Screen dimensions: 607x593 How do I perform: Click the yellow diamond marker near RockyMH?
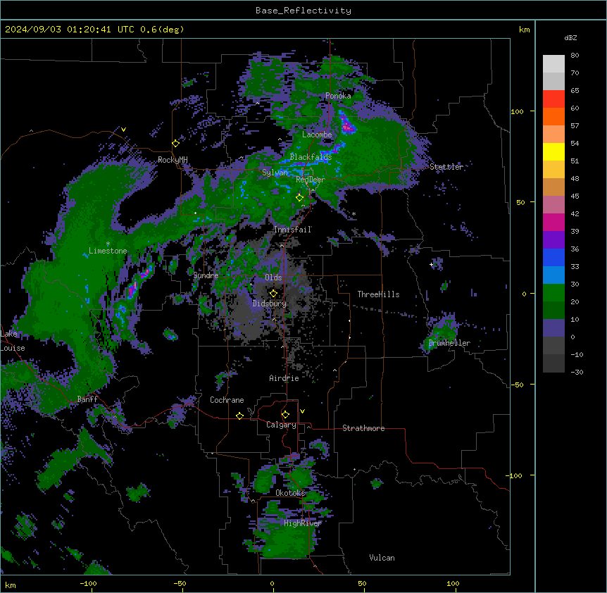[175, 144]
